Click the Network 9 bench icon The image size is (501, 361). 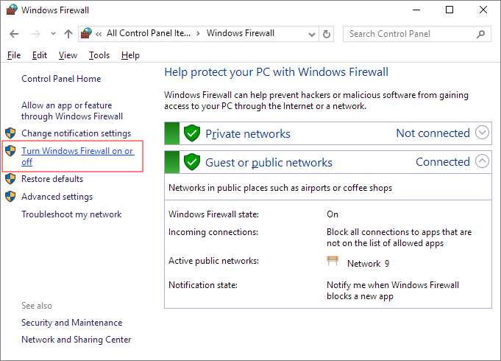(x=333, y=262)
